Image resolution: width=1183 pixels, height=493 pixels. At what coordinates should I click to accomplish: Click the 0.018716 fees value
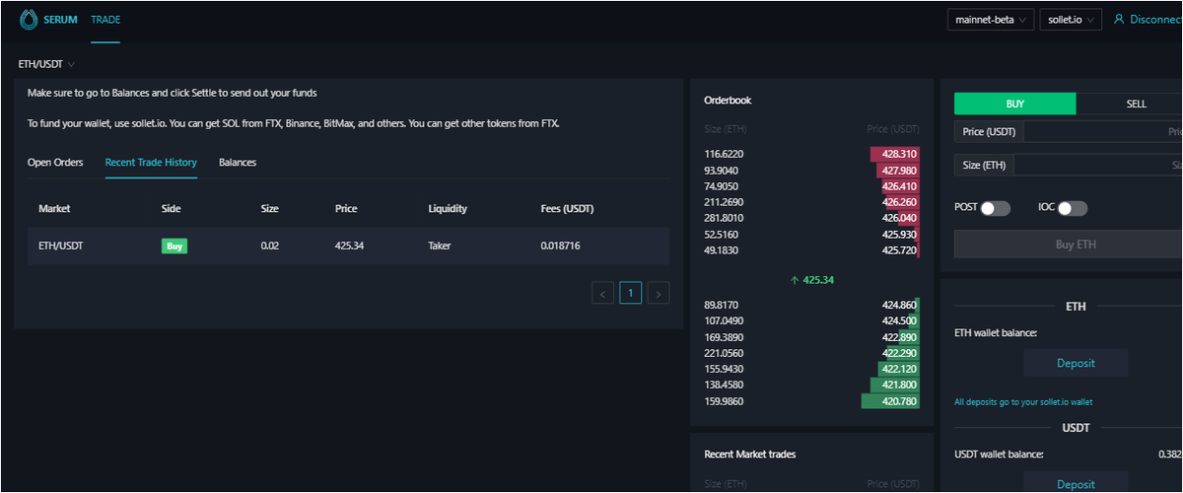(x=561, y=246)
